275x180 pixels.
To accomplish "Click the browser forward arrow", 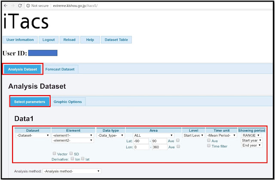I will coord(12,6).
